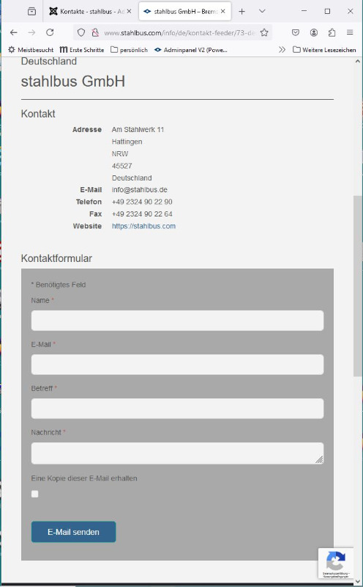Save page to Pocket icon

click(x=296, y=32)
